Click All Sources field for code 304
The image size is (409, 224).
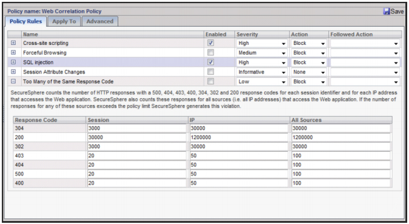(x=341, y=128)
